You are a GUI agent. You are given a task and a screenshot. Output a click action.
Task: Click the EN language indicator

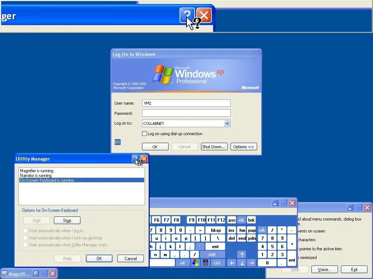(117, 142)
